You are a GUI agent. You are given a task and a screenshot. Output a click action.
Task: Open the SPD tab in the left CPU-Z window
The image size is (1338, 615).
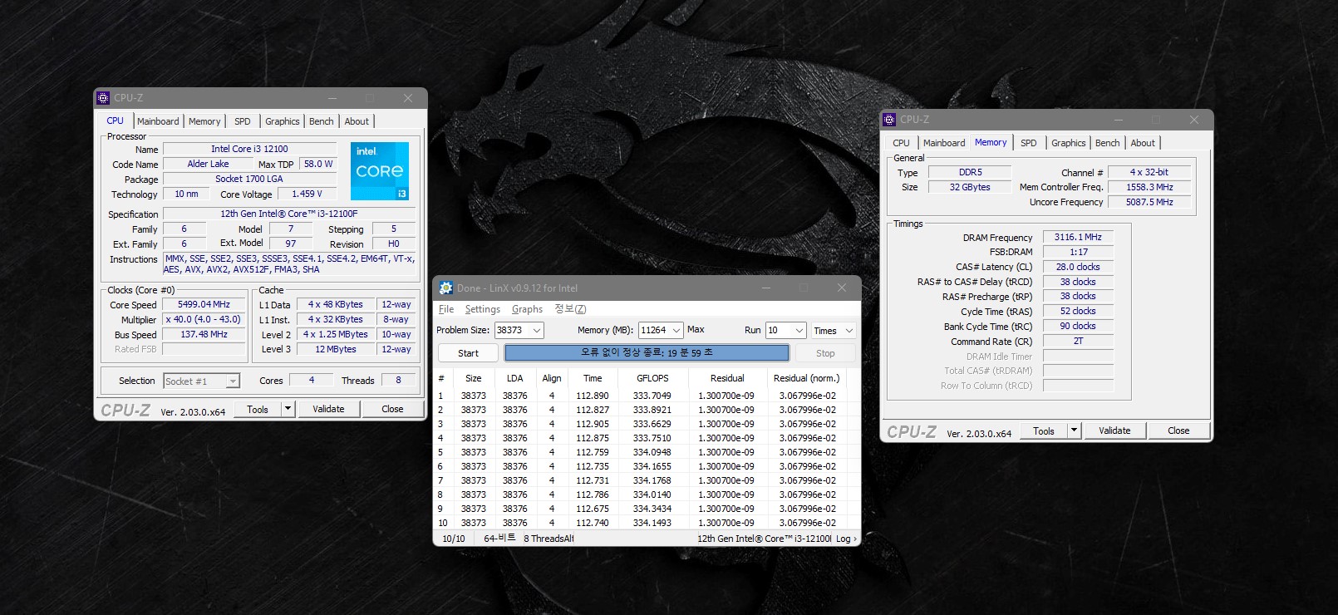tap(243, 121)
